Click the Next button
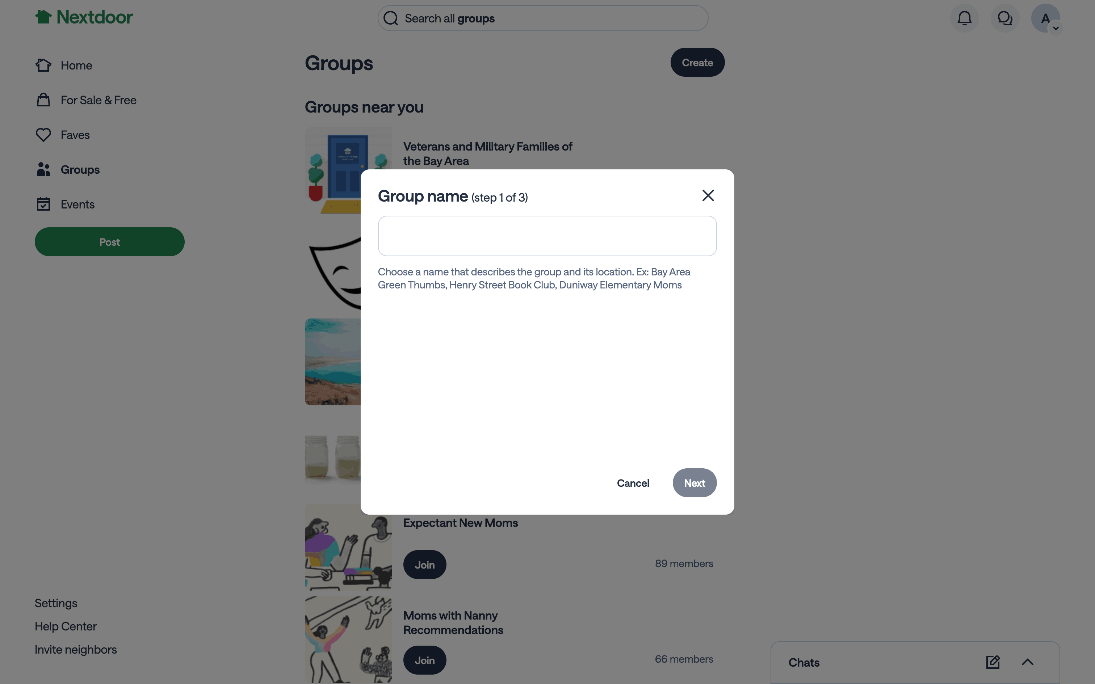The image size is (1095, 684). pos(695,483)
